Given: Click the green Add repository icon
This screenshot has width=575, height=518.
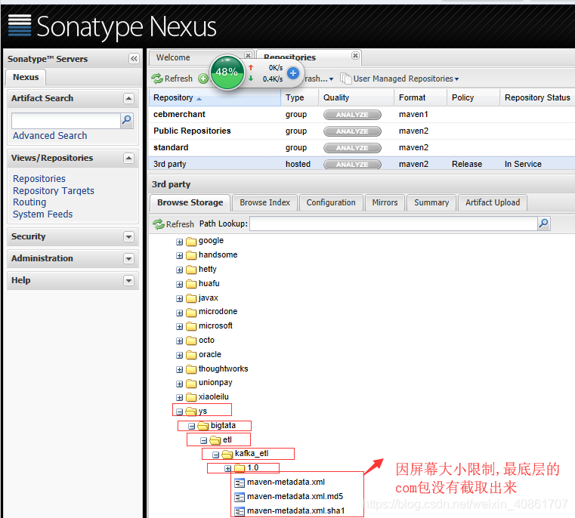Looking at the screenshot, I should (203, 79).
